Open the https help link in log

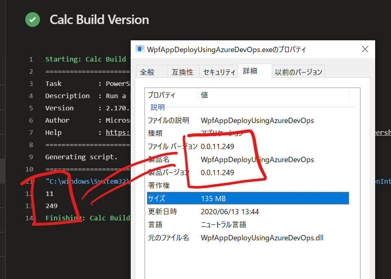[x=118, y=132]
